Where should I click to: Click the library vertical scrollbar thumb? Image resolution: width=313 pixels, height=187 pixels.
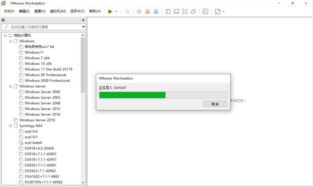(x=83, y=65)
